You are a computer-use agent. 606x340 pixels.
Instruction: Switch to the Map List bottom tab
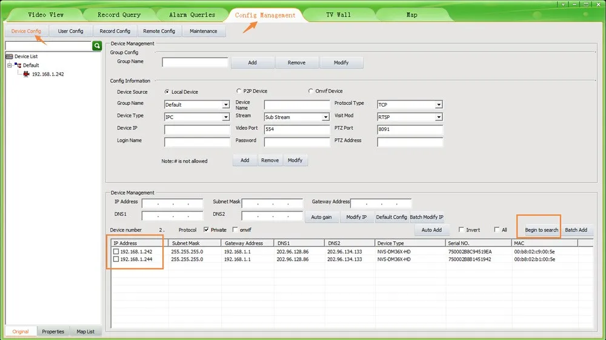coord(85,332)
